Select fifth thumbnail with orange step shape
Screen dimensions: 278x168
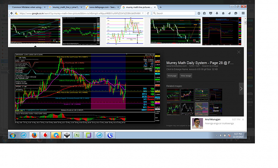222,31
